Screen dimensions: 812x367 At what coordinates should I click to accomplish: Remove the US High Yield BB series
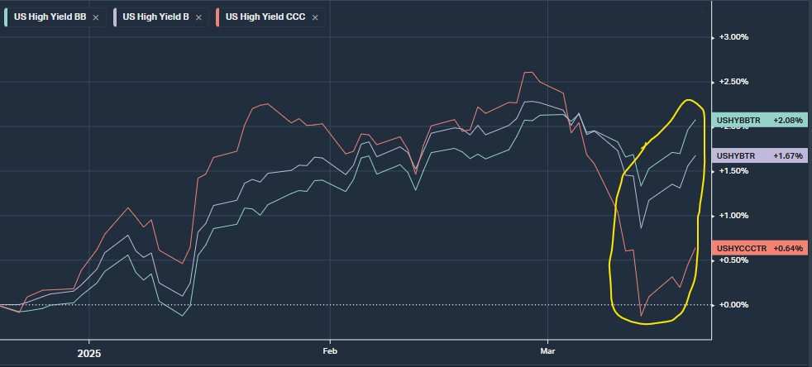[96, 17]
